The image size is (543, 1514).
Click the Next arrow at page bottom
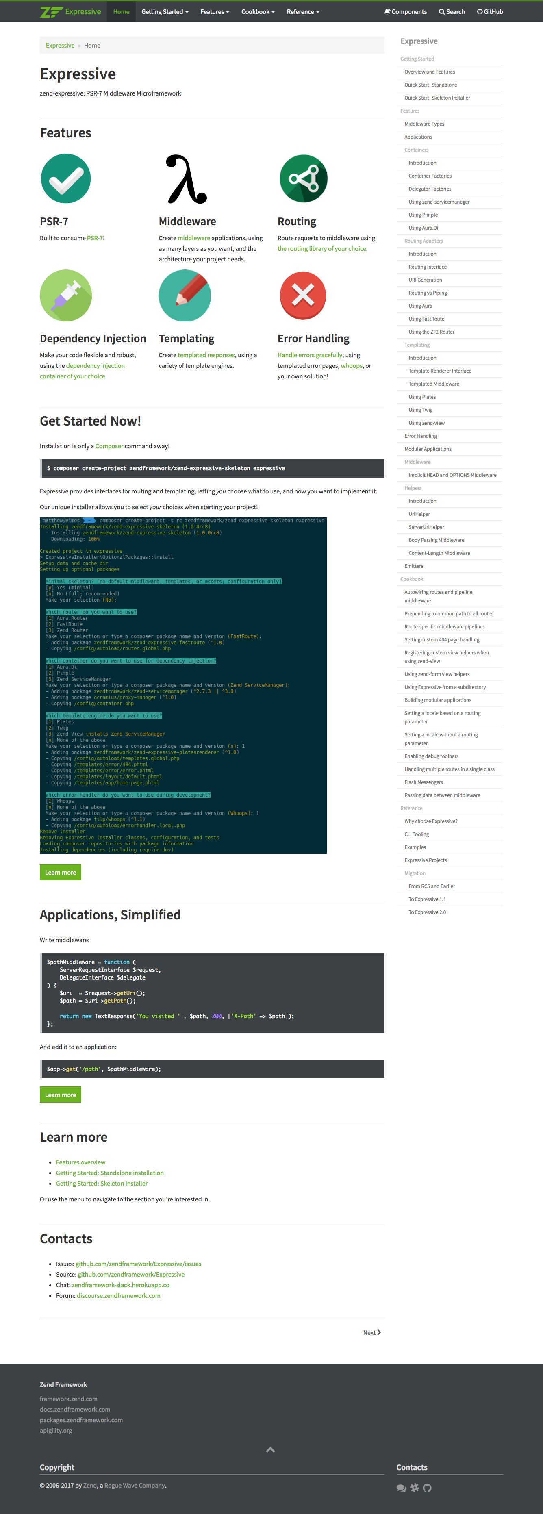click(x=372, y=1332)
